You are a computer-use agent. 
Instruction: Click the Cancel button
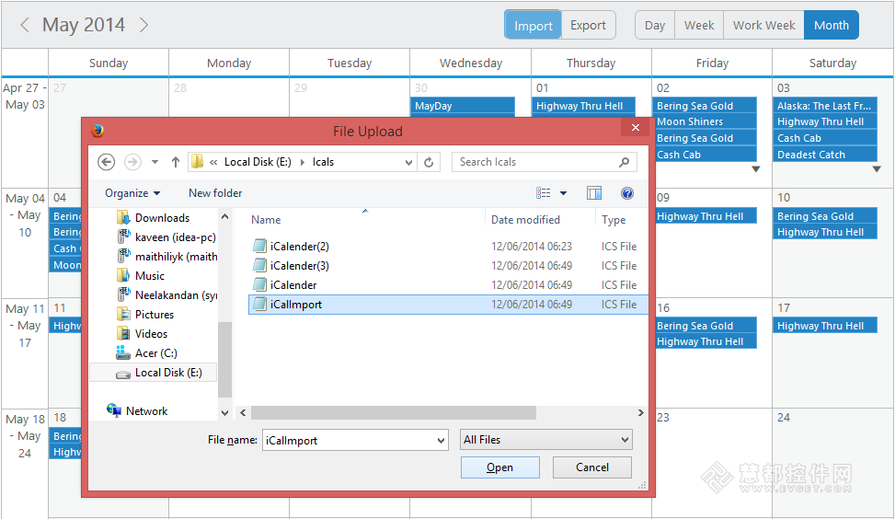(x=591, y=467)
